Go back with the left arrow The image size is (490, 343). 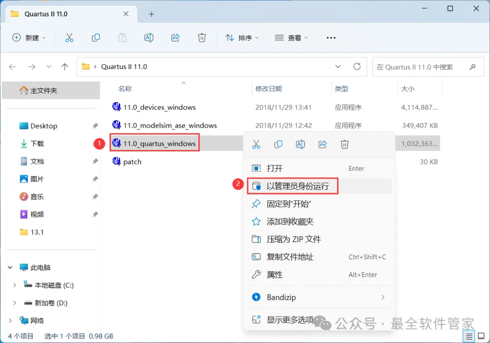point(13,67)
